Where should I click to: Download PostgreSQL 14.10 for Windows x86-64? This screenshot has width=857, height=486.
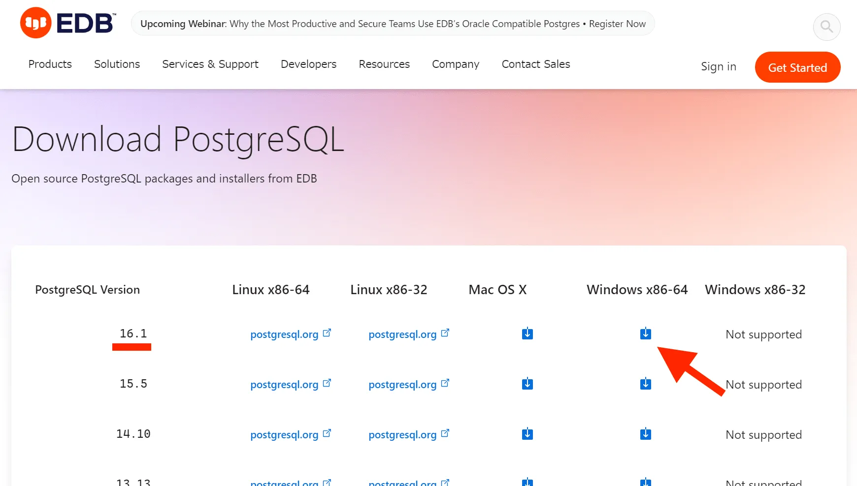(645, 434)
